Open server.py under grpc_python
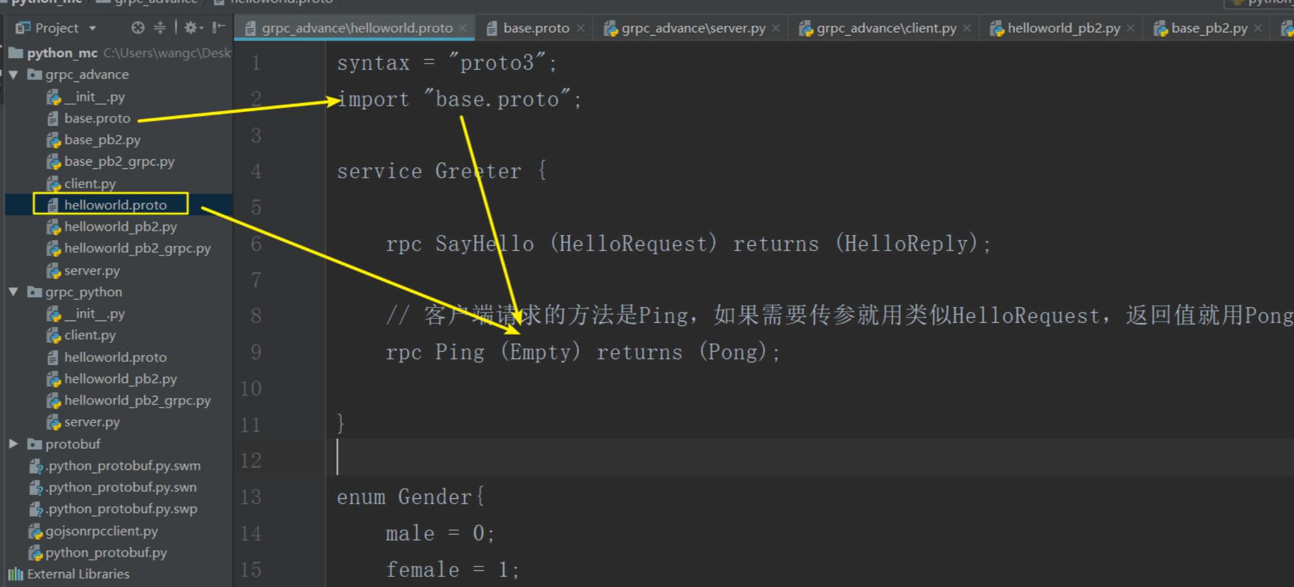Screen dimensions: 1294x587 92,422
